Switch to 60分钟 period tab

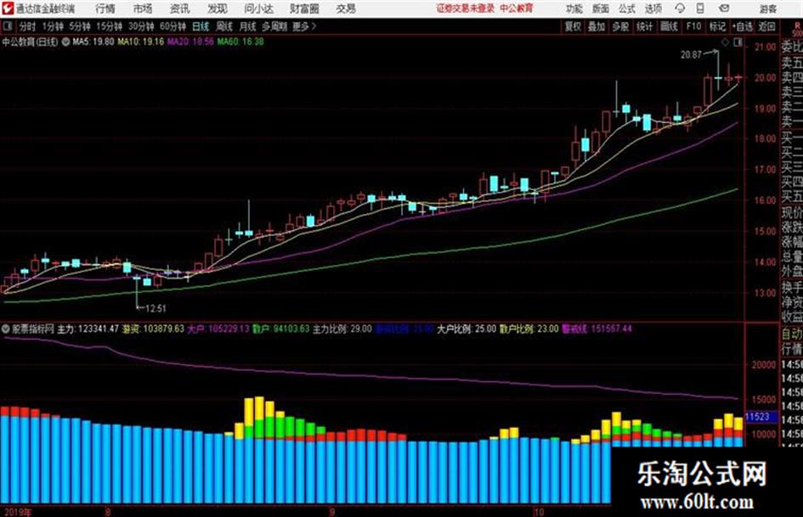point(173,26)
